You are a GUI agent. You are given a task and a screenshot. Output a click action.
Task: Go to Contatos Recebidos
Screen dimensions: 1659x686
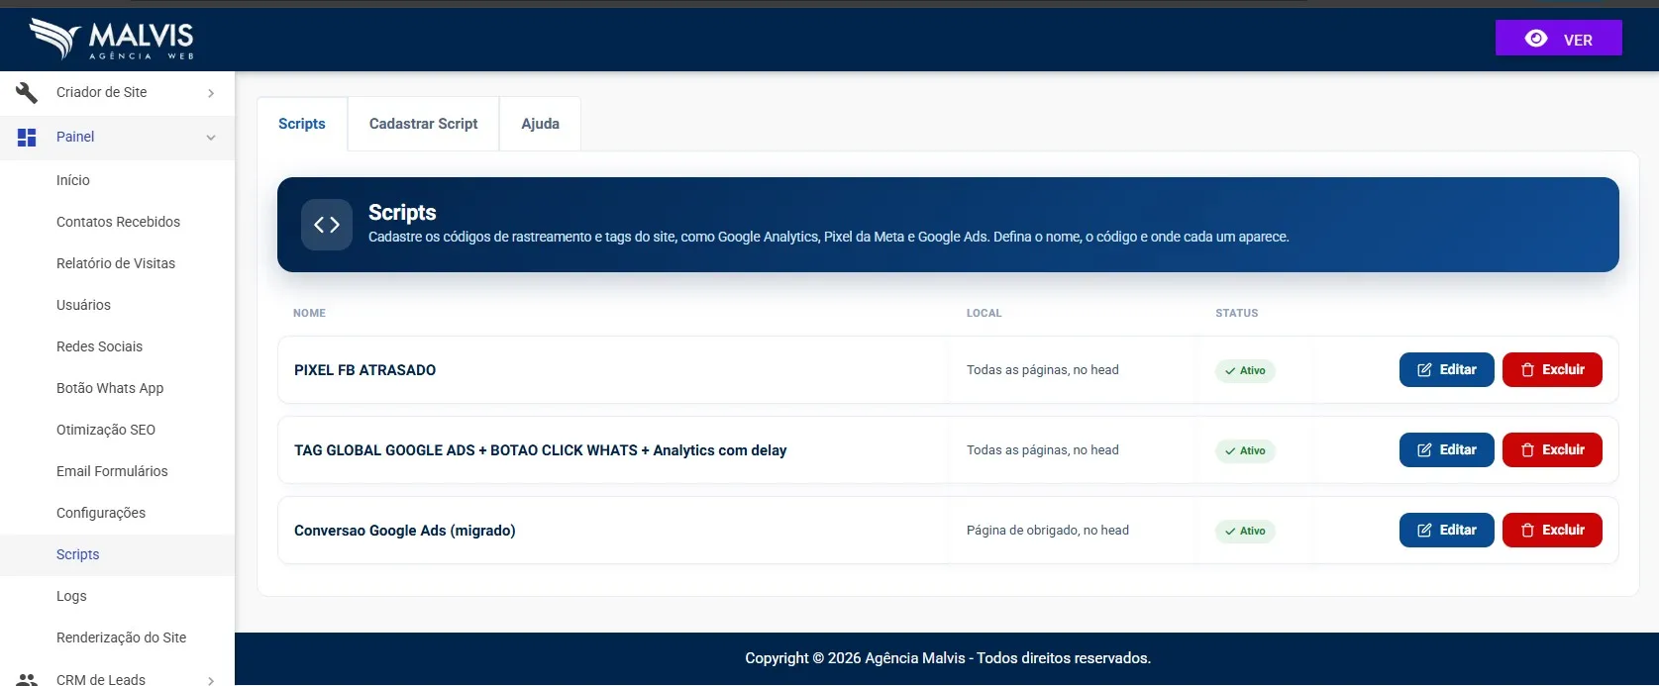coord(117,222)
